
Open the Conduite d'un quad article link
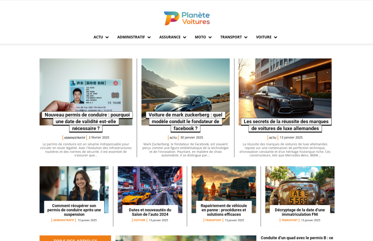(x=297, y=238)
